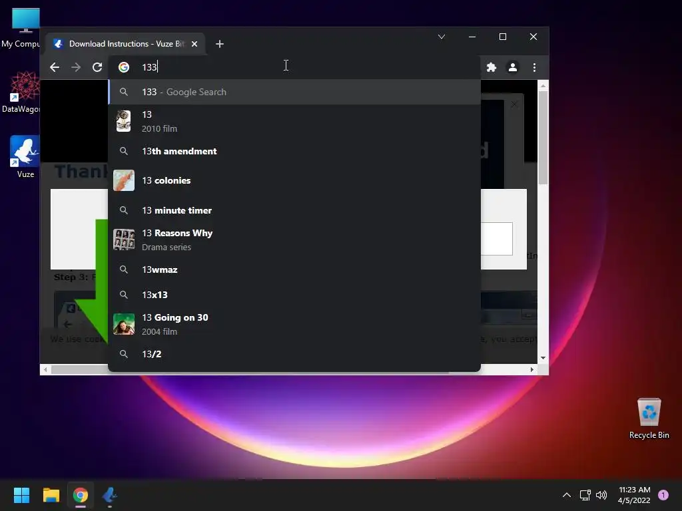Click search icon beside 13/2
This screenshot has height=511, width=682.
point(124,354)
